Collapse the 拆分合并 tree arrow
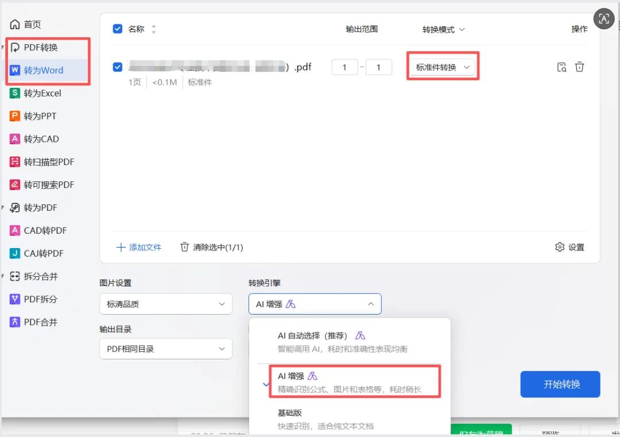This screenshot has width=620, height=437. tap(3, 276)
